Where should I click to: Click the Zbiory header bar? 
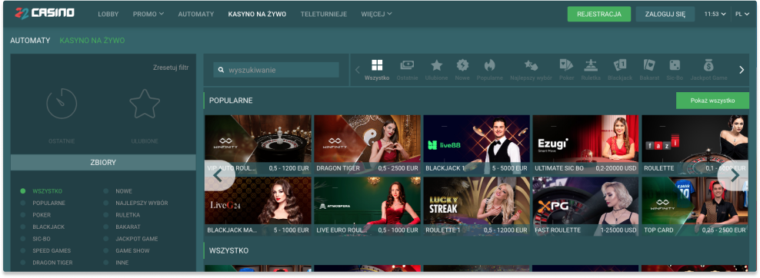pyautogui.click(x=103, y=163)
